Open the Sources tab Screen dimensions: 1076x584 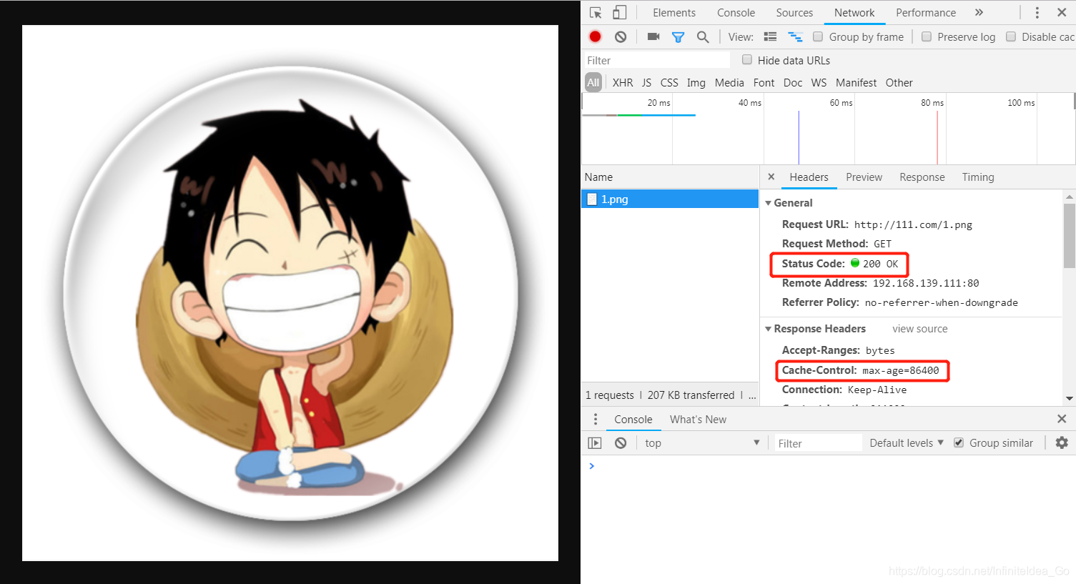tap(794, 13)
